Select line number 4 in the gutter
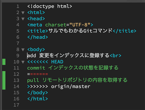The height and width of the screenshot is (110, 145). point(18,25)
